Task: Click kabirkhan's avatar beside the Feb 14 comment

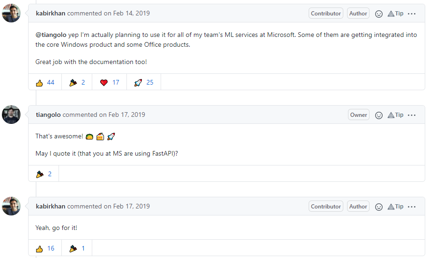Action: (11, 13)
